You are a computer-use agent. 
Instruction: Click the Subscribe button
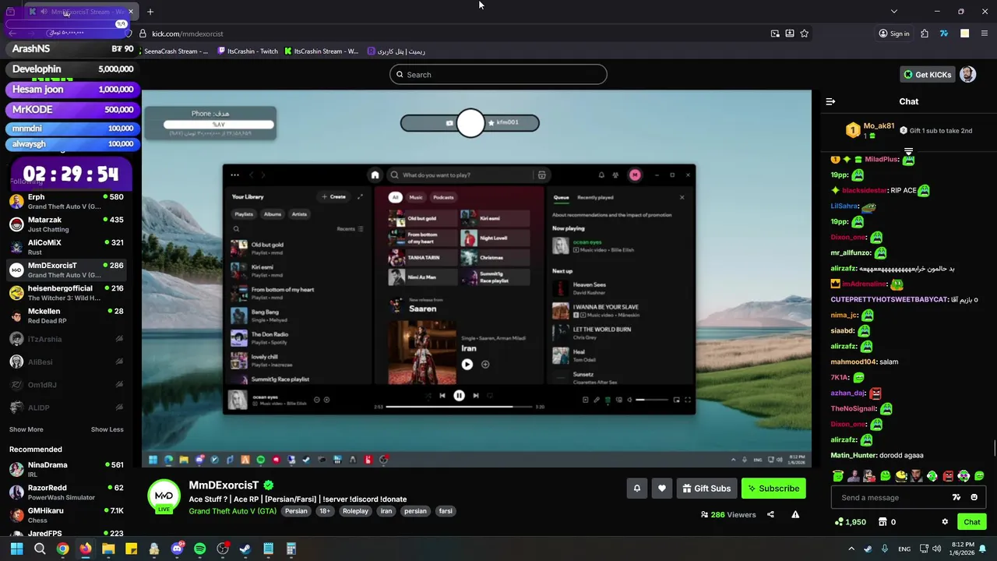point(773,489)
